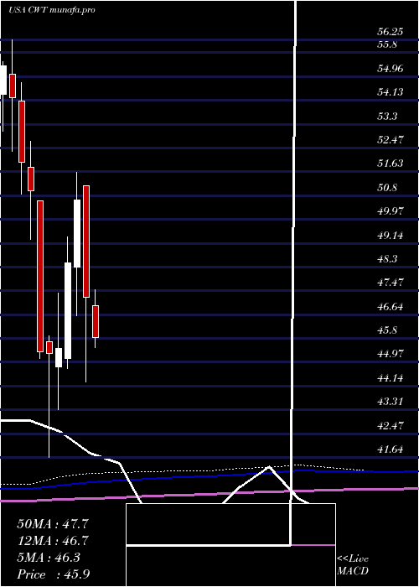The image size is (419, 587).
Task: Click the 41.64 price level label
Action: (x=391, y=449)
